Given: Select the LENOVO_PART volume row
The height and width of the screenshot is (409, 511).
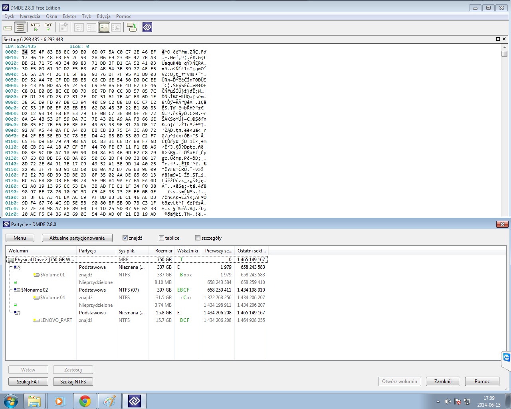Looking at the screenshot, I should tap(137, 320).
